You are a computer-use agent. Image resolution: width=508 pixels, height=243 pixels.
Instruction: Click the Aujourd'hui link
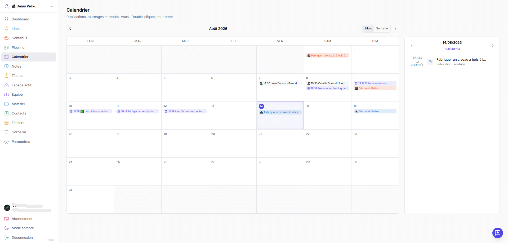tap(452, 49)
